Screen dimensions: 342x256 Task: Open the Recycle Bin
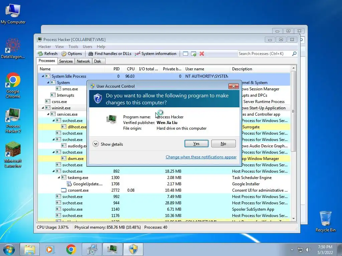point(325,221)
